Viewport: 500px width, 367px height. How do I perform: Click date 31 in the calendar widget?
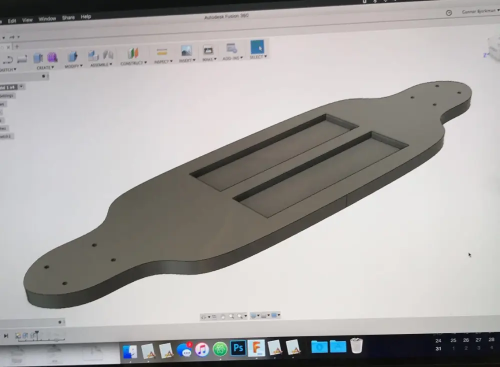click(x=438, y=348)
